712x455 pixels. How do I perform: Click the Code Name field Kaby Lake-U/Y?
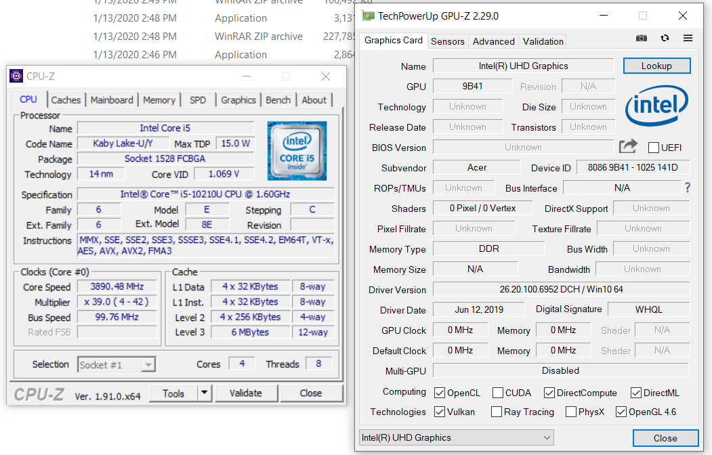pyautogui.click(x=123, y=144)
